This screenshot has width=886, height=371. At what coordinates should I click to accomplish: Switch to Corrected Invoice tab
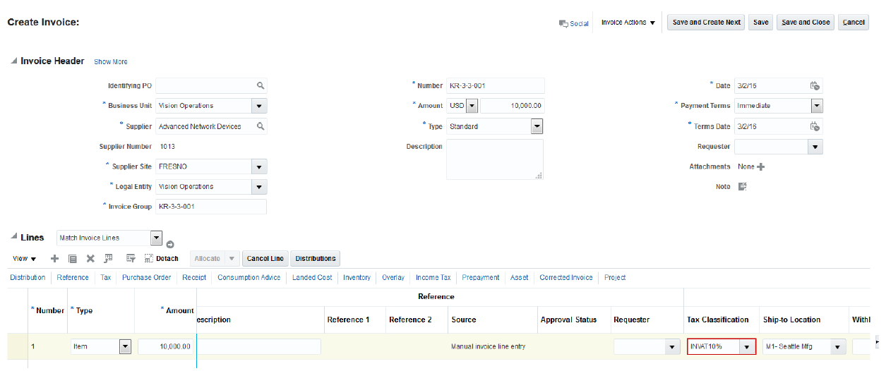click(x=565, y=277)
